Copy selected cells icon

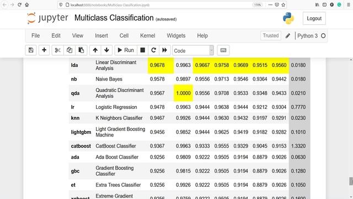[69, 50]
